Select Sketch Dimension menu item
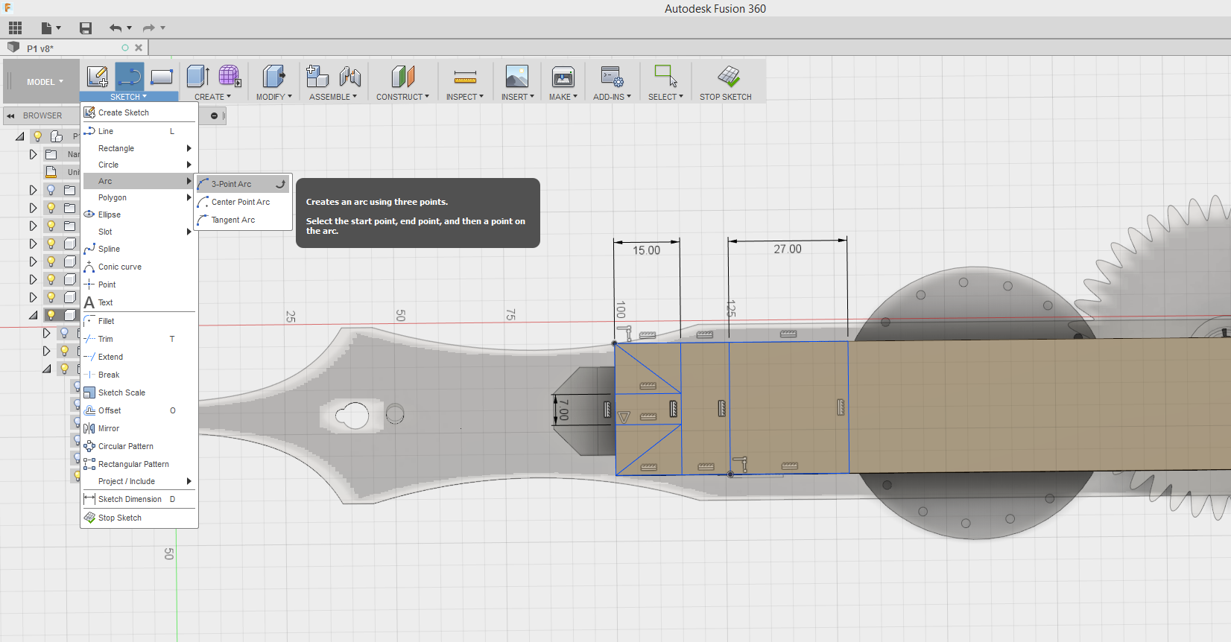This screenshot has width=1231, height=642. point(139,499)
